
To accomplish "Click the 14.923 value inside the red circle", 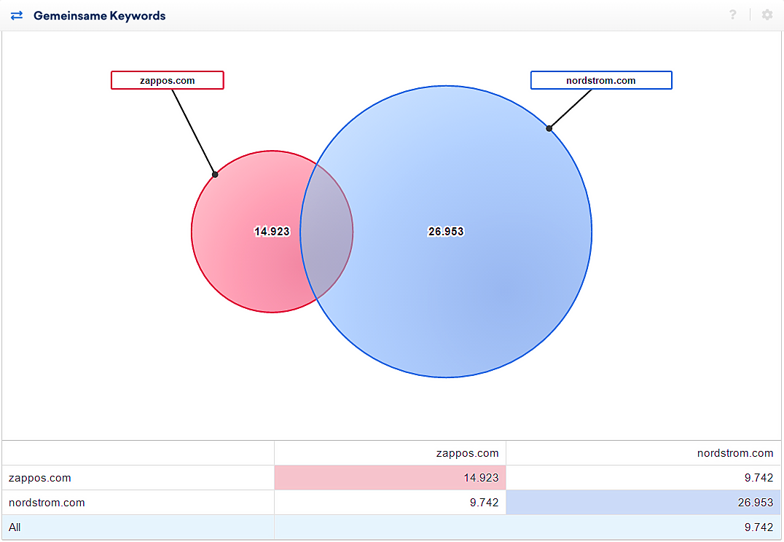I will [272, 232].
